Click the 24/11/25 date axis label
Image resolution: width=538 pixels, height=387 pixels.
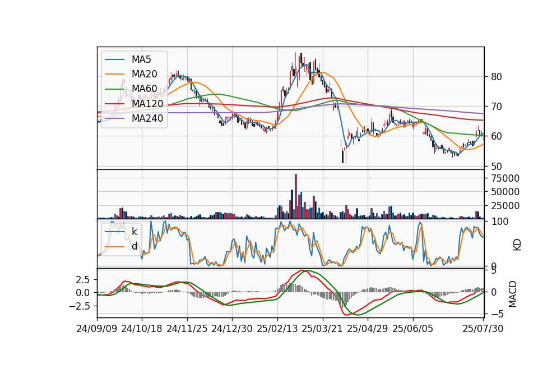coord(187,329)
